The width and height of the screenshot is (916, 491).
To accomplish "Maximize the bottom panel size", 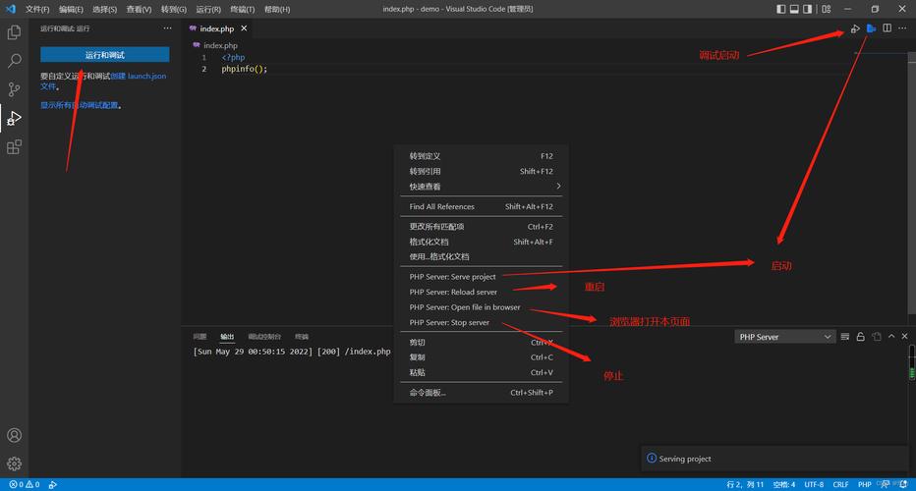I will (x=891, y=336).
